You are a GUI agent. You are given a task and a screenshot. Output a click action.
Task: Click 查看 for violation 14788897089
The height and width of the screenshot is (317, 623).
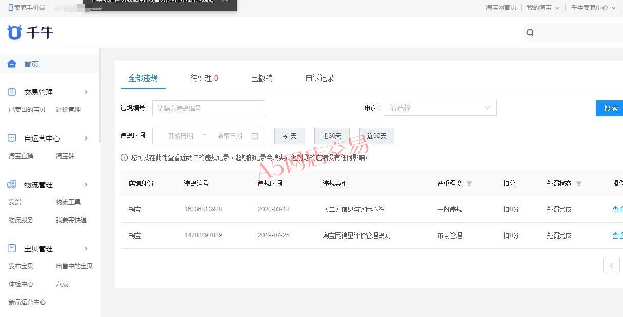pos(617,235)
